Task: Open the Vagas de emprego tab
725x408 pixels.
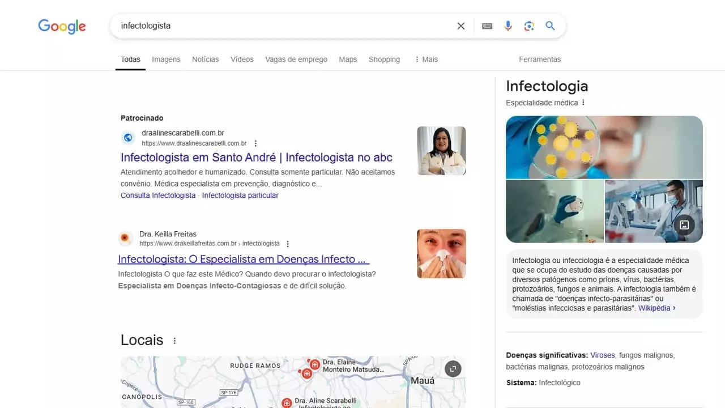Action: tap(296, 59)
